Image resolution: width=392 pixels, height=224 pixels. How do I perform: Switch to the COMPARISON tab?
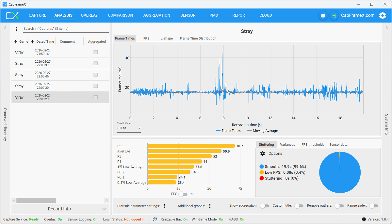[x=120, y=15]
